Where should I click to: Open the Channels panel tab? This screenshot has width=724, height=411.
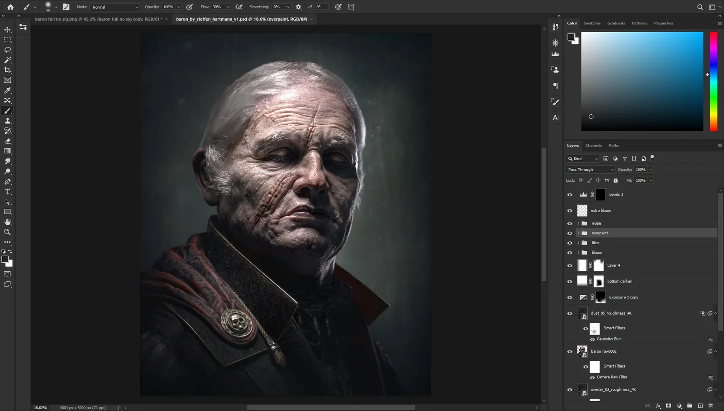point(593,145)
